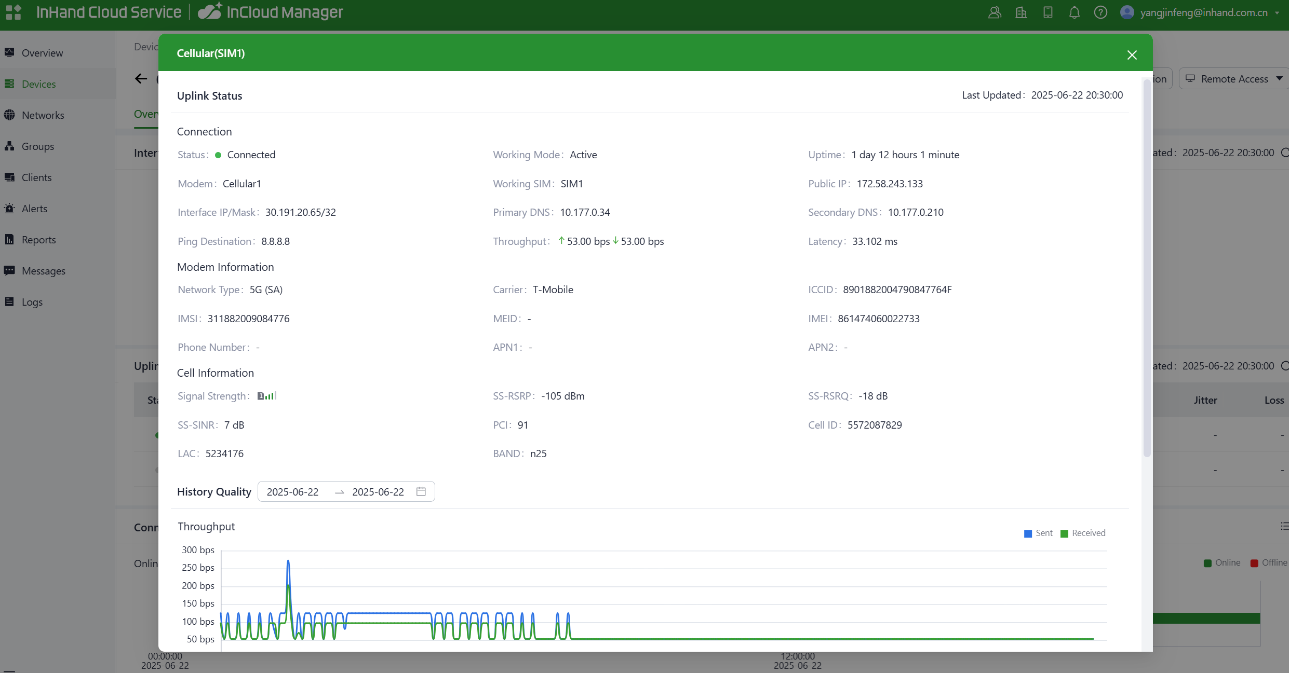
Task: Open the notifications bell icon
Action: (1074, 12)
